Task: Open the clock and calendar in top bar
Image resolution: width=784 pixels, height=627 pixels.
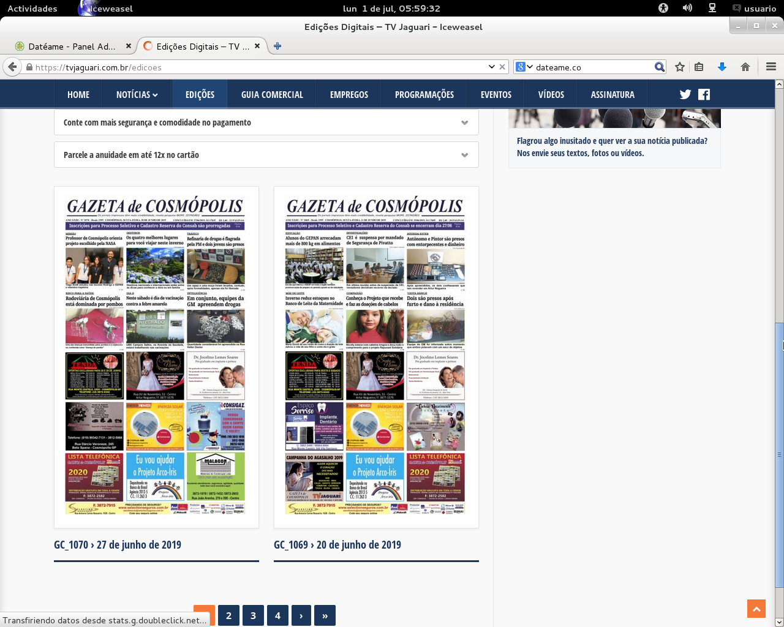Action: click(391, 9)
